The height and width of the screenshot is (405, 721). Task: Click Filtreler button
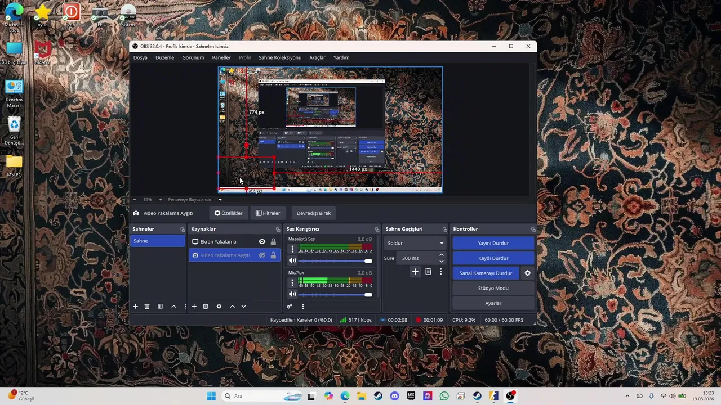click(268, 213)
